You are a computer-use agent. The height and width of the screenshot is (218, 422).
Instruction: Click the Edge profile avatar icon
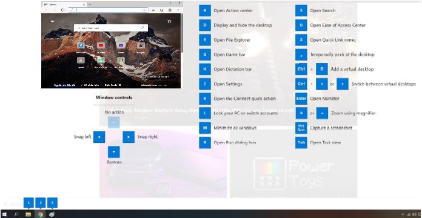[170, 10]
